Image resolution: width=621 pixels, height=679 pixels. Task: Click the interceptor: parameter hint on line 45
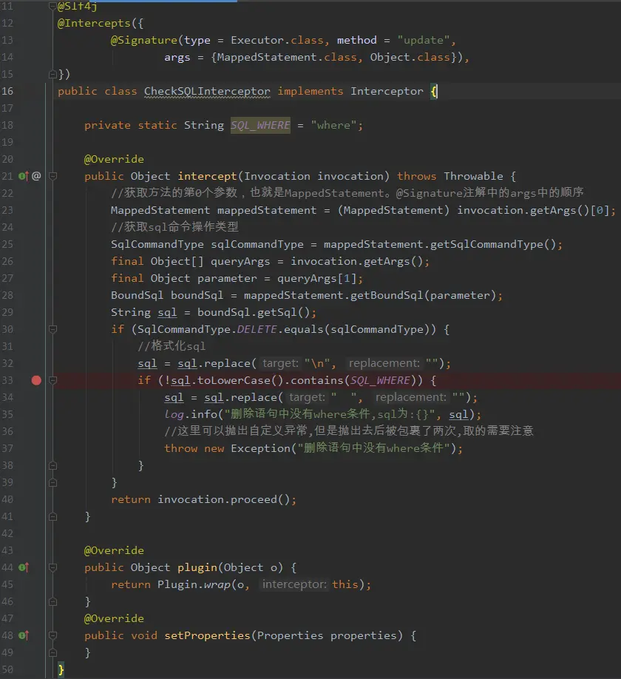click(294, 584)
